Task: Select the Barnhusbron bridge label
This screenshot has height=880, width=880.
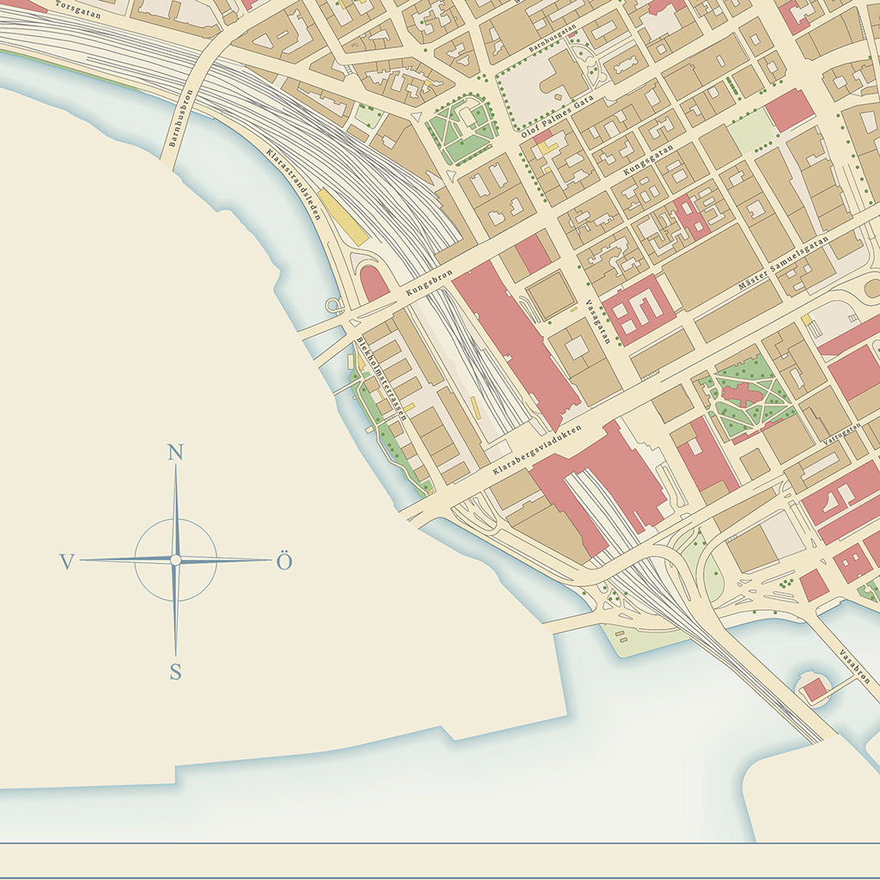Action: 180,118
